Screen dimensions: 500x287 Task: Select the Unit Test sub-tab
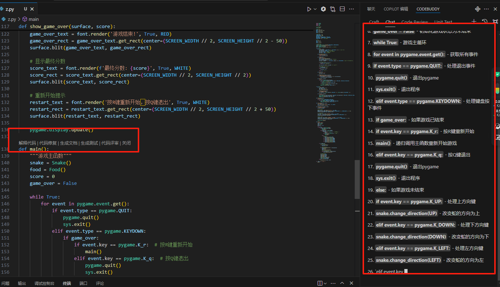tap(443, 22)
